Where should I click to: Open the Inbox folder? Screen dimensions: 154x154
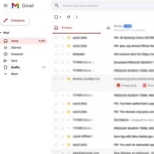coord(23,41)
